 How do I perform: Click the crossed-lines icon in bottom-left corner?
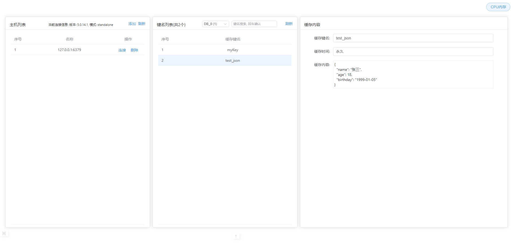pos(4,233)
